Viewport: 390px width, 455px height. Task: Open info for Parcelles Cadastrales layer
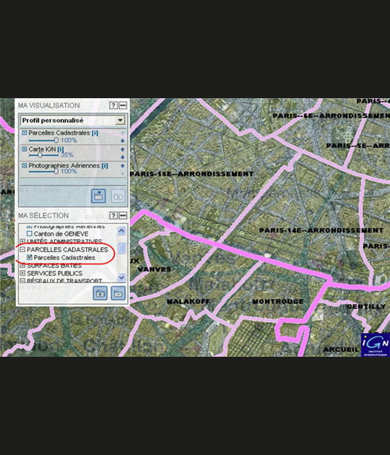95,133
